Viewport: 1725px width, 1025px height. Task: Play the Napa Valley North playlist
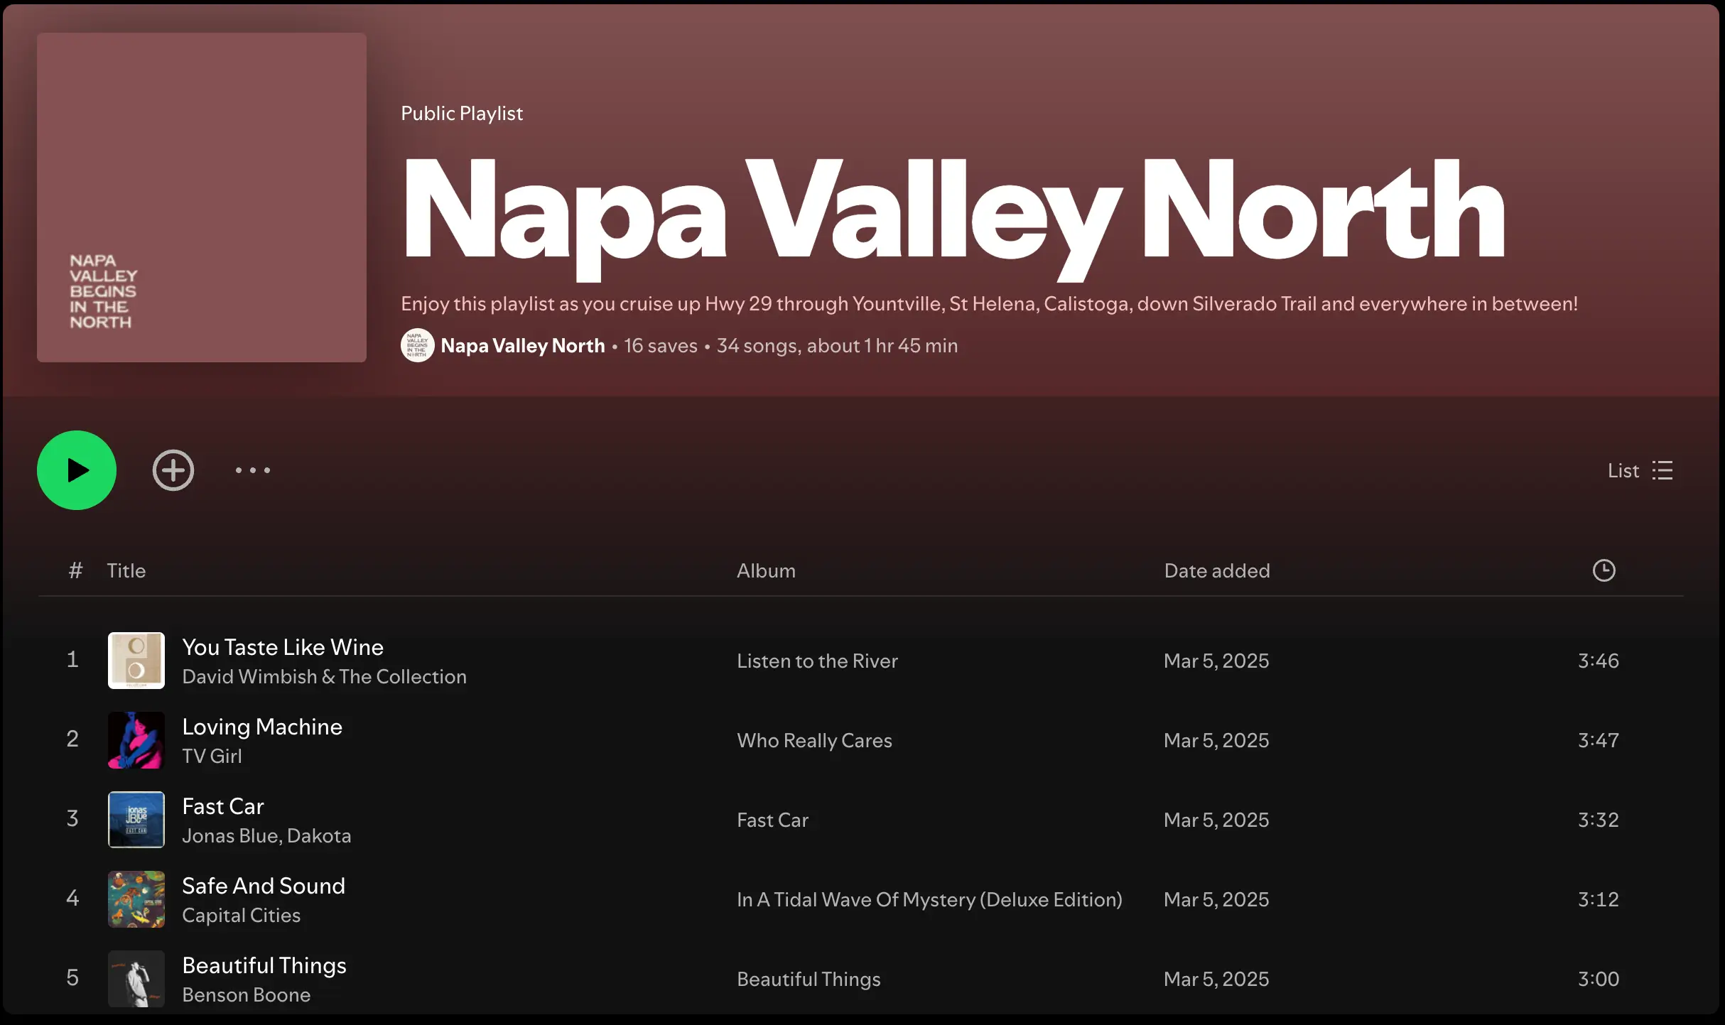tap(76, 470)
